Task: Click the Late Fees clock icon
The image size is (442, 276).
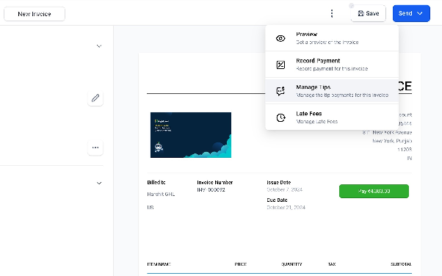Action: tap(280, 117)
